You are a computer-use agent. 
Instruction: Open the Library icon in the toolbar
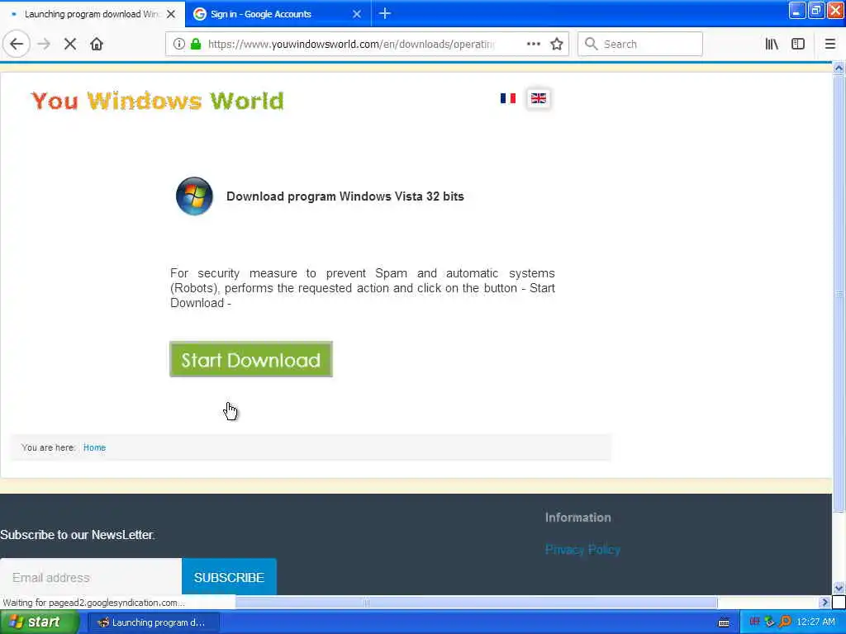(x=772, y=45)
